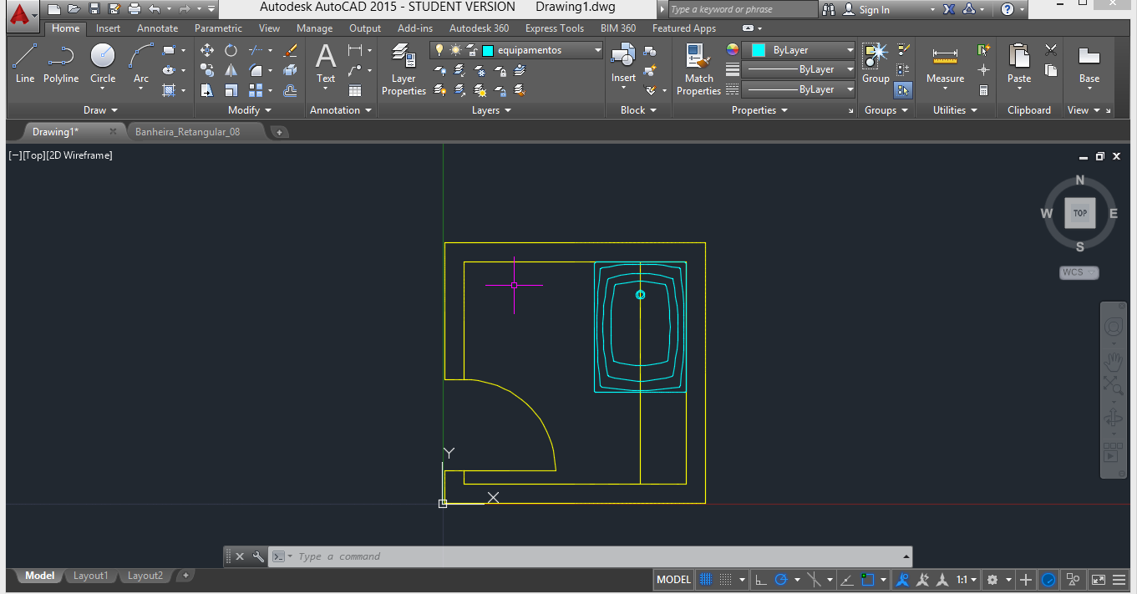Expand the Draw panel
Viewport: 1137px width, 594px height.
pos(101,110)
